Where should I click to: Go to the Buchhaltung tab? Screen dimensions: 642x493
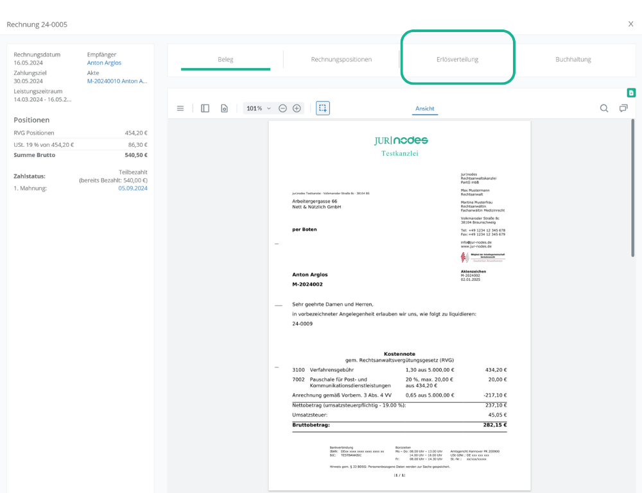click(x=573, y=60)
